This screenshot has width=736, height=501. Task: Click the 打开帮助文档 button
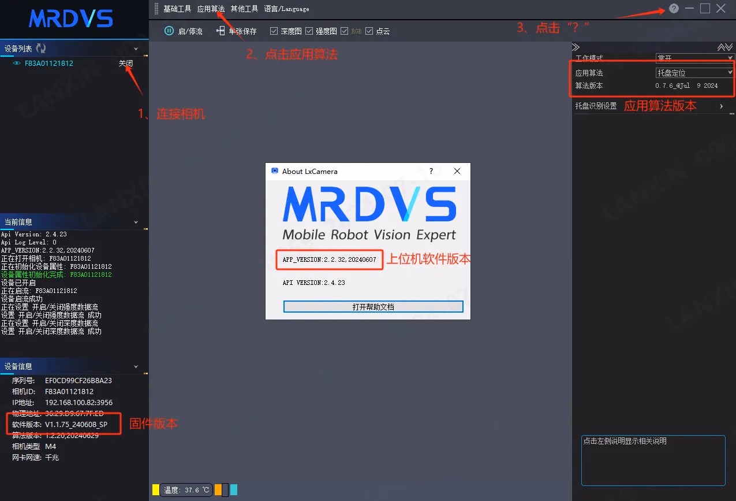tap(373, 307)
